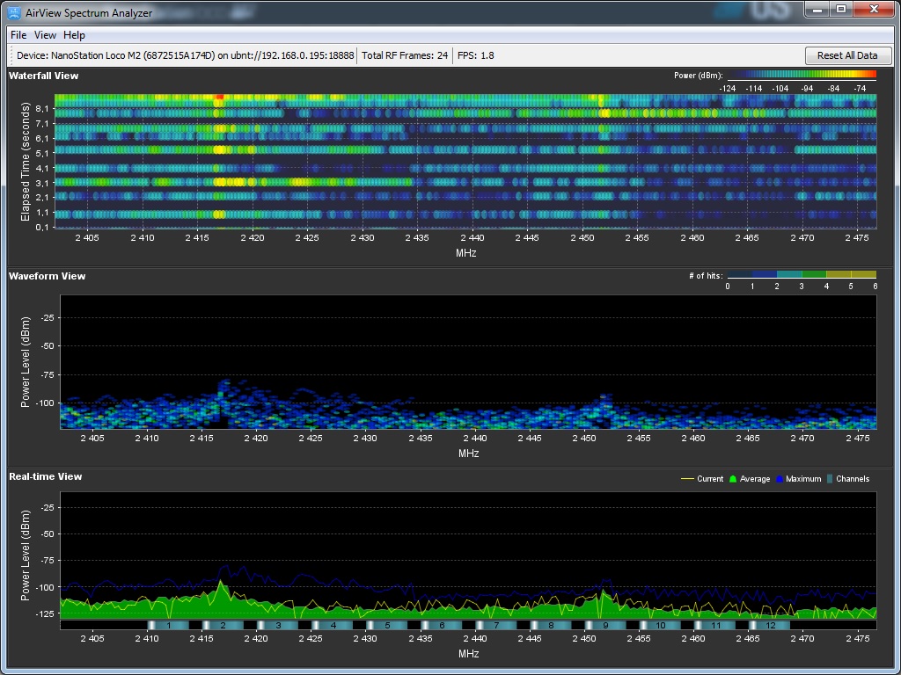Select channel 1 marker on the channel bar

click(168, 625)
